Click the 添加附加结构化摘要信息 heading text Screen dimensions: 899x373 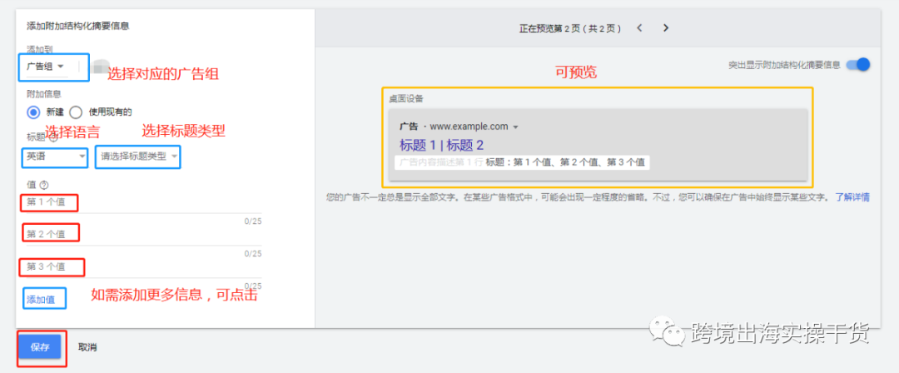78,25
